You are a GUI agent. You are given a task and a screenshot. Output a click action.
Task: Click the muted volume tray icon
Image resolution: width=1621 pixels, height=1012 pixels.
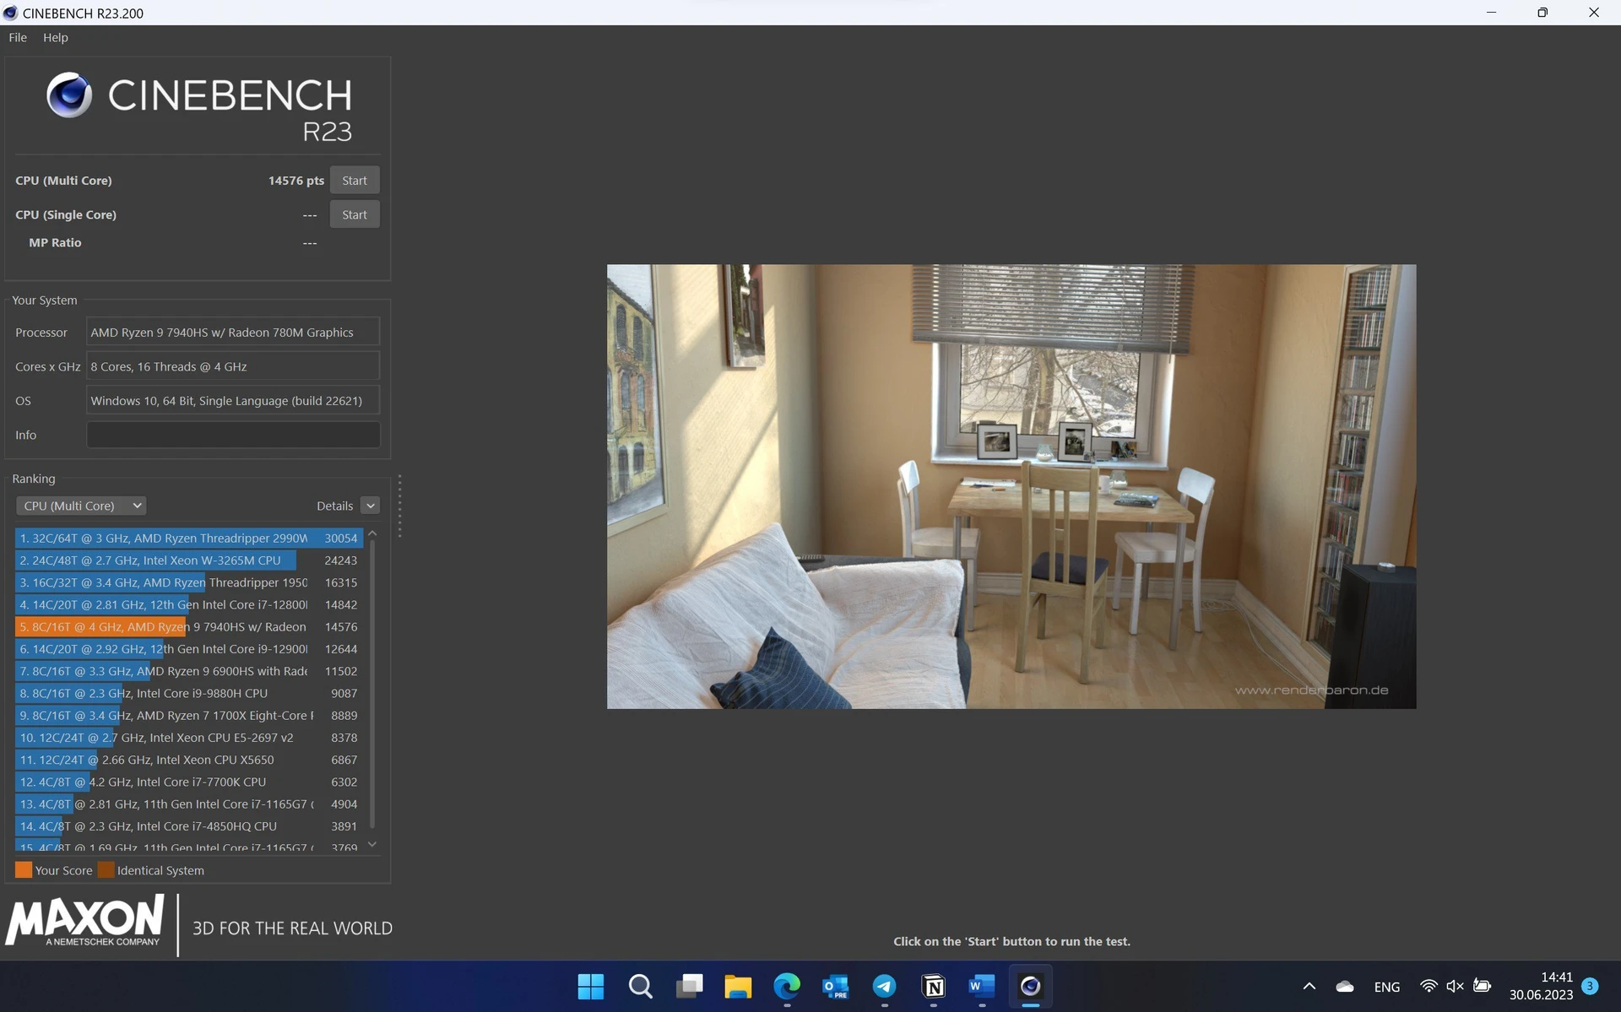coord(1456,986)
